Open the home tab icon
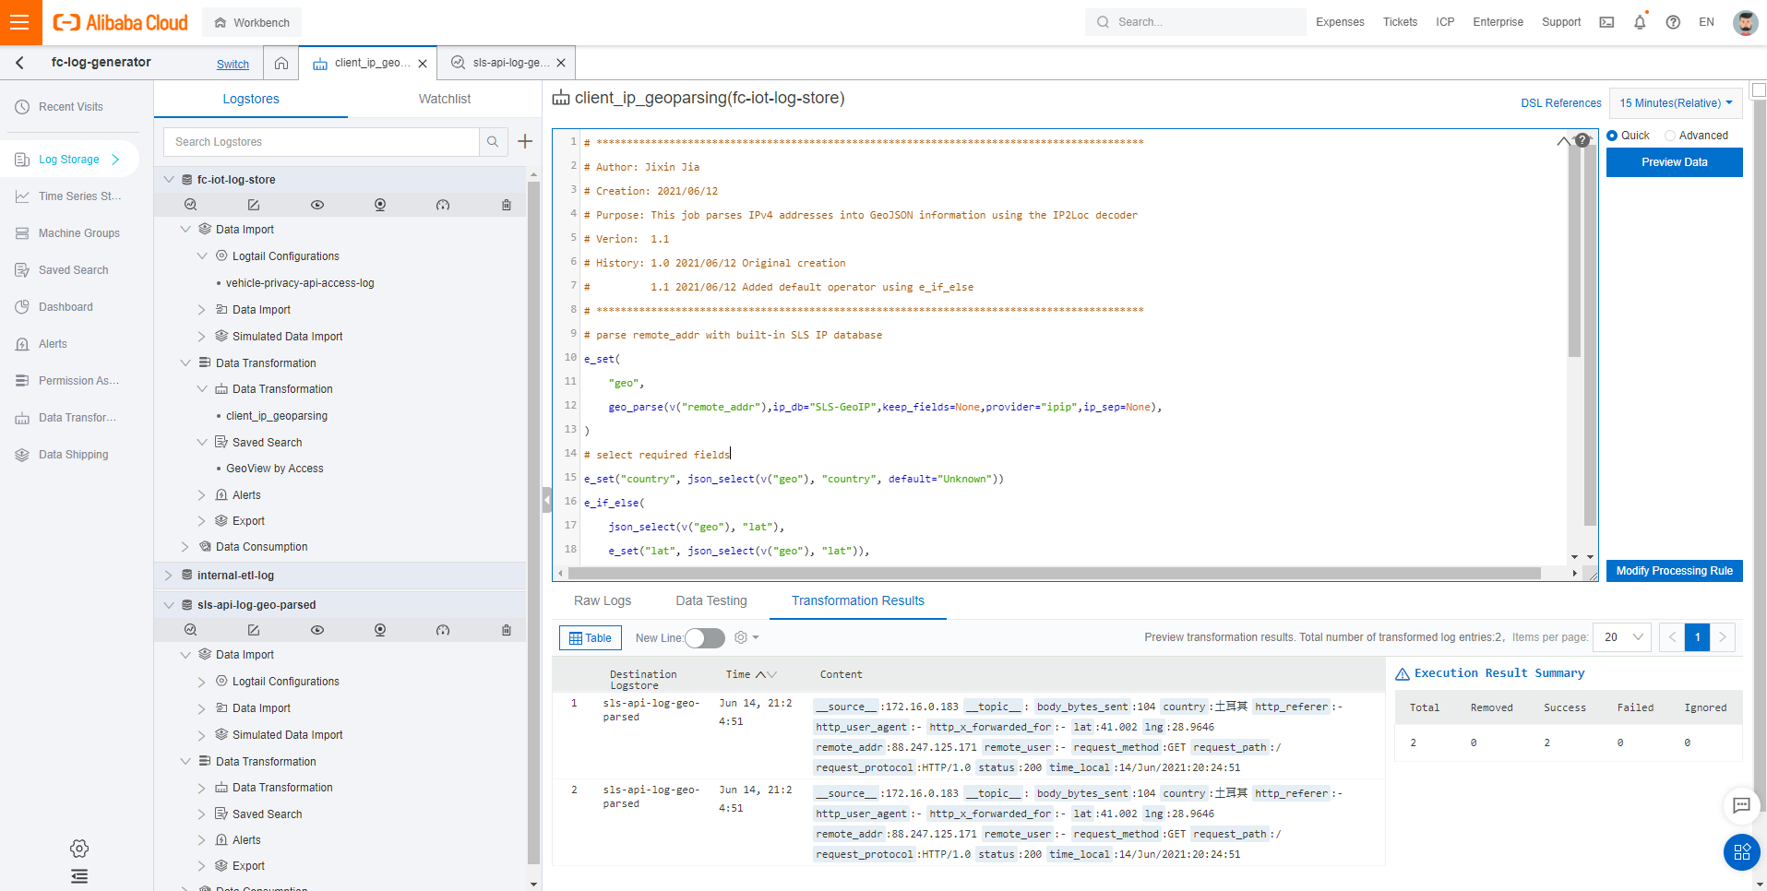 tap(281, 63)
